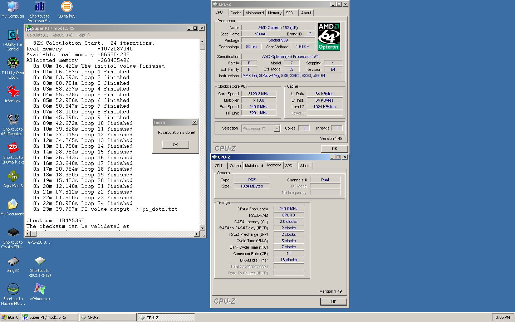515x322 pixels.
Task: Click the FSB:DRAM CPU/13 value
Action: tap(289, 215)
